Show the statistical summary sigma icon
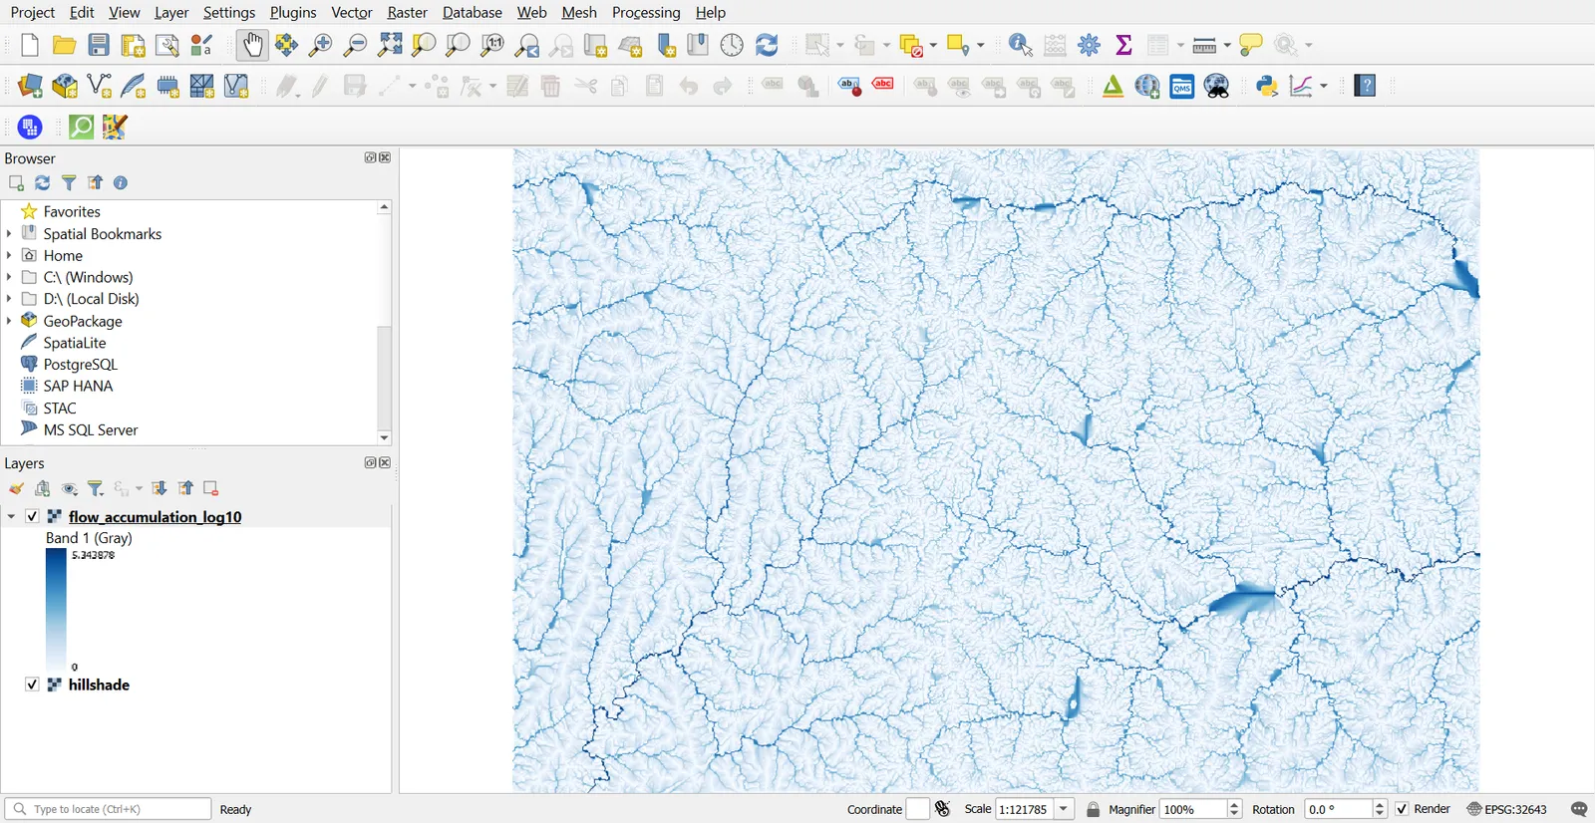Viewport: 1595px width, 823px height. click(x=1123, y=45)
